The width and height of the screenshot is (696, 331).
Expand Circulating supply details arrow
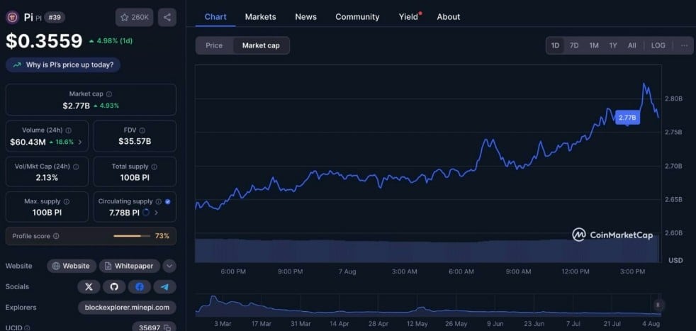tap(156, 213)
